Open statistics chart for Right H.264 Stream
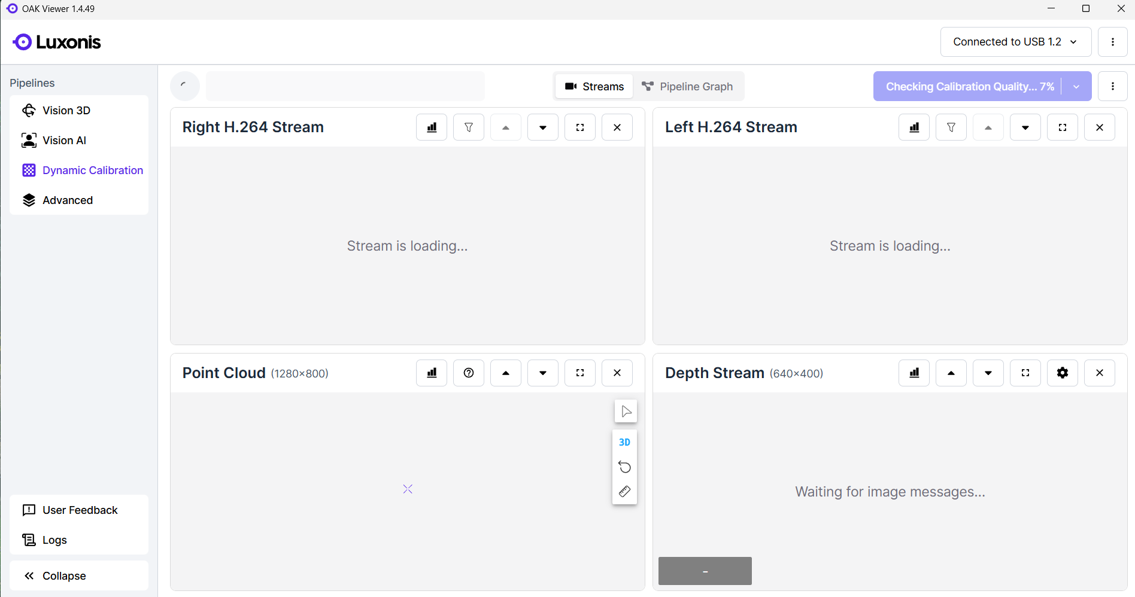 click(432, 127)
